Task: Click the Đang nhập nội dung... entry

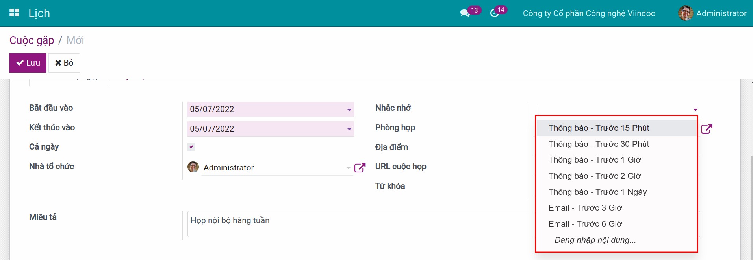Action: [x=616, y=240]
